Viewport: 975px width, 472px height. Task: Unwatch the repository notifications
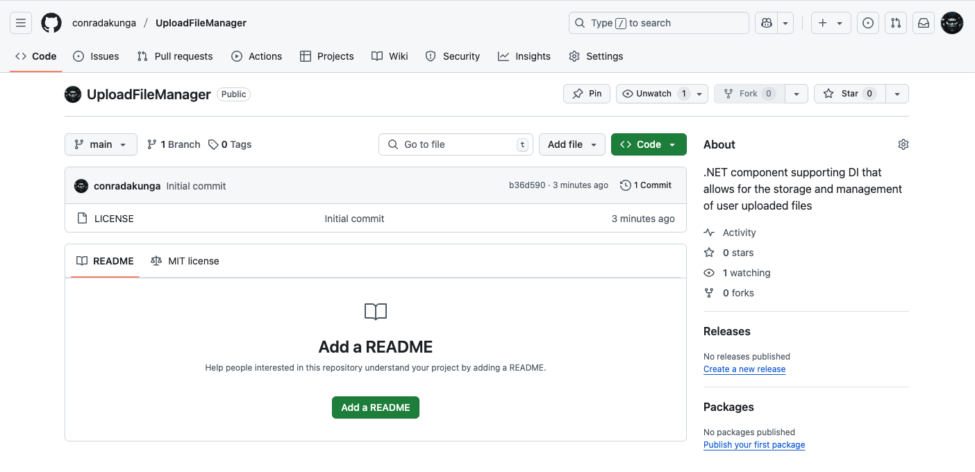(x=653, y=94)
